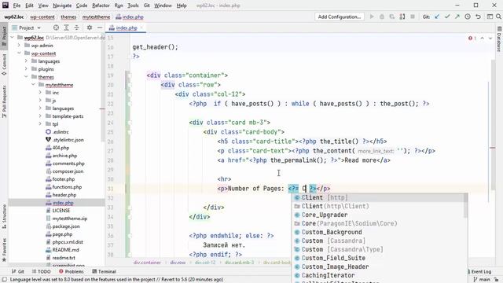Open functions.php in the project tree
This screenshot has height=283, width=503.
67,187
